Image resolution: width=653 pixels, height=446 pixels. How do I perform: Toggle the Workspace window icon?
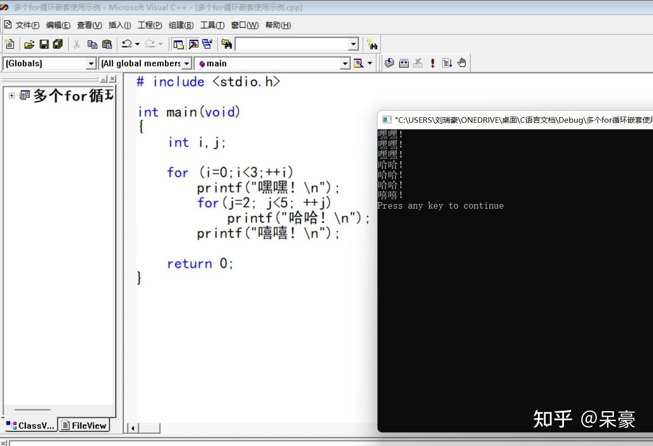pyautogui.click(x=178, y=44)
